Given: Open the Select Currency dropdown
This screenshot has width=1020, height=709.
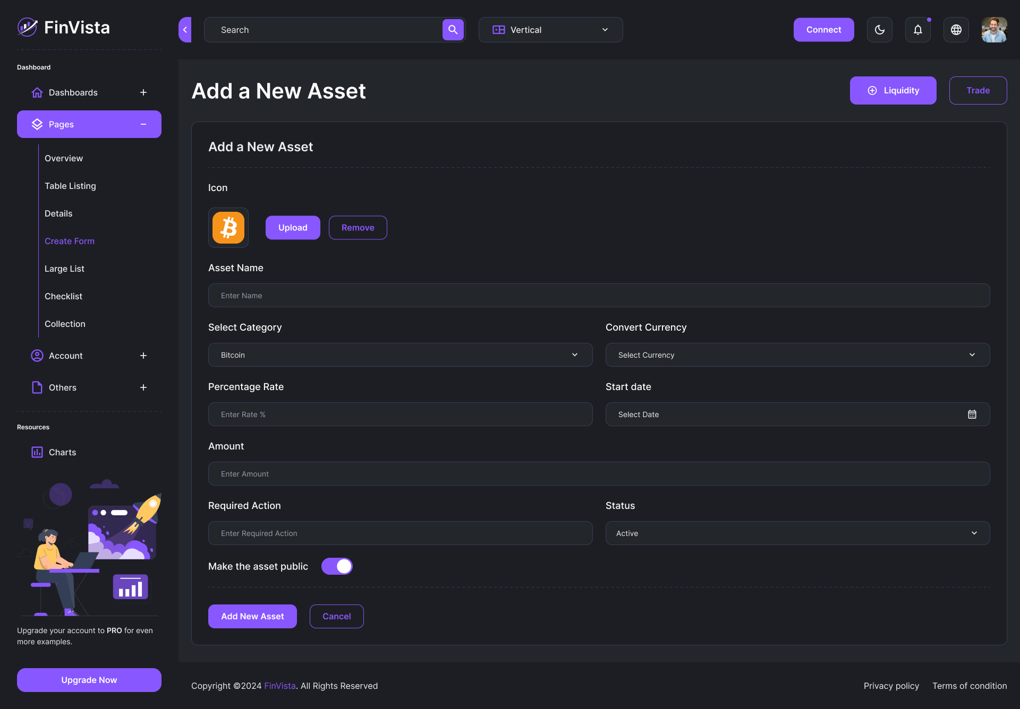Looking at the screenshot, I should 797,354.
